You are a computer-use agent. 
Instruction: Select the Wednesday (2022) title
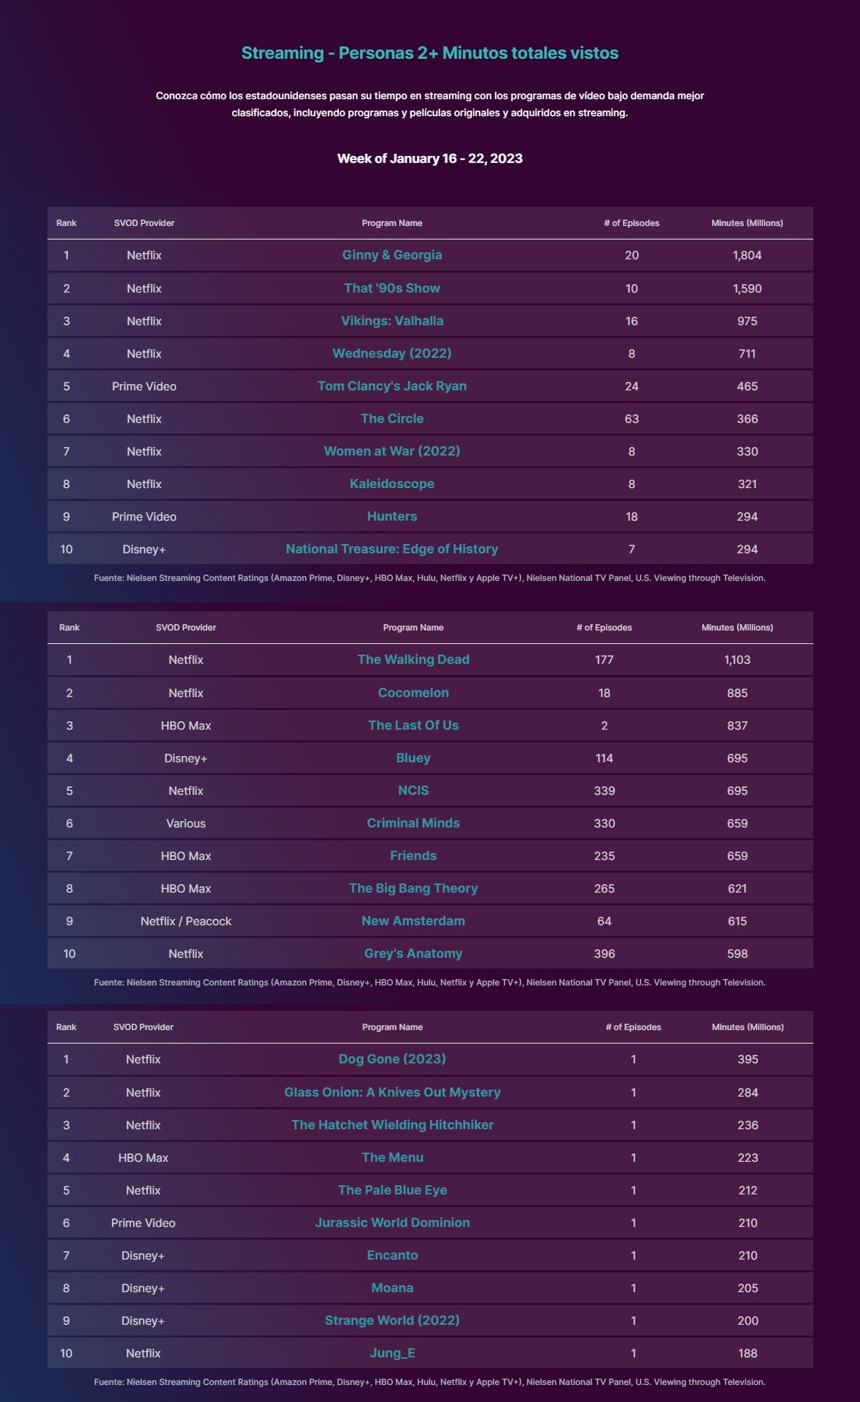tap(392, 354)
